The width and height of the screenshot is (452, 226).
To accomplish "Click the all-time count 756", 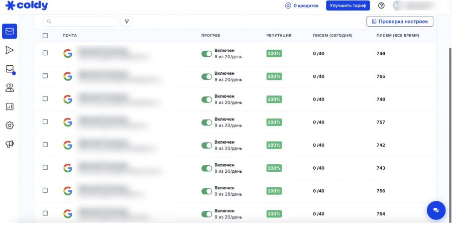I will (381, 191).
